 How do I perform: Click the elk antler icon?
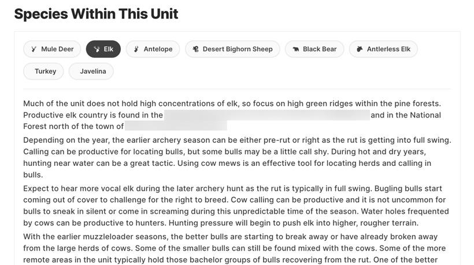97,50
